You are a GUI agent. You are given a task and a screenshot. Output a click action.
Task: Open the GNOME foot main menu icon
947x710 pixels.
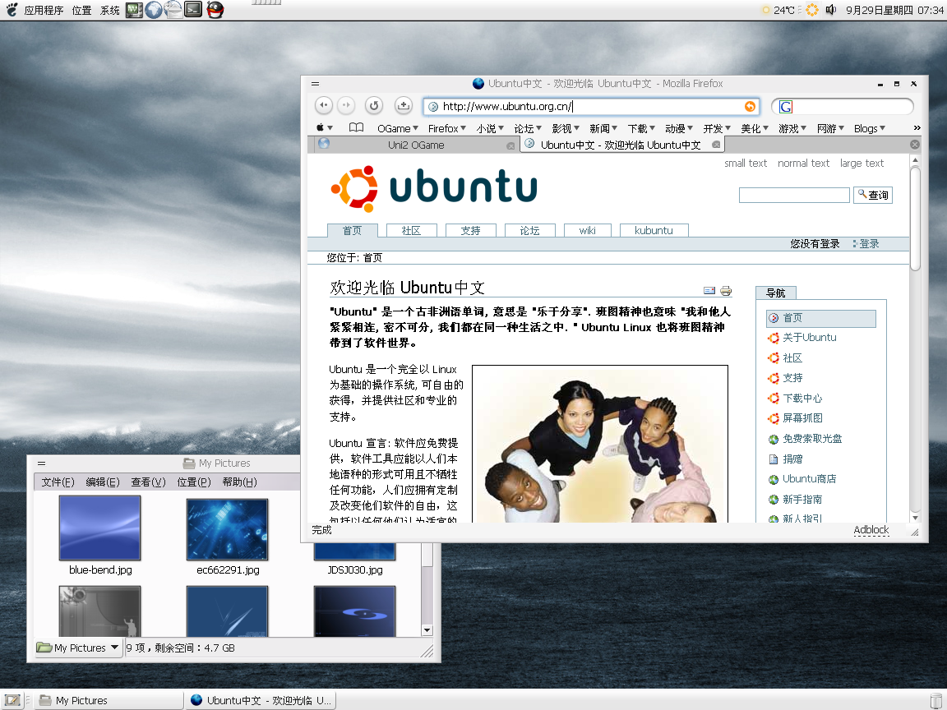[x=12, y=10]
